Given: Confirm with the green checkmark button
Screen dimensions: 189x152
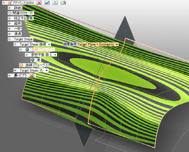Looking at the screenshot, I should 47,3.
